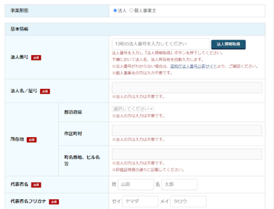Click the セイ furigana field

140,202
